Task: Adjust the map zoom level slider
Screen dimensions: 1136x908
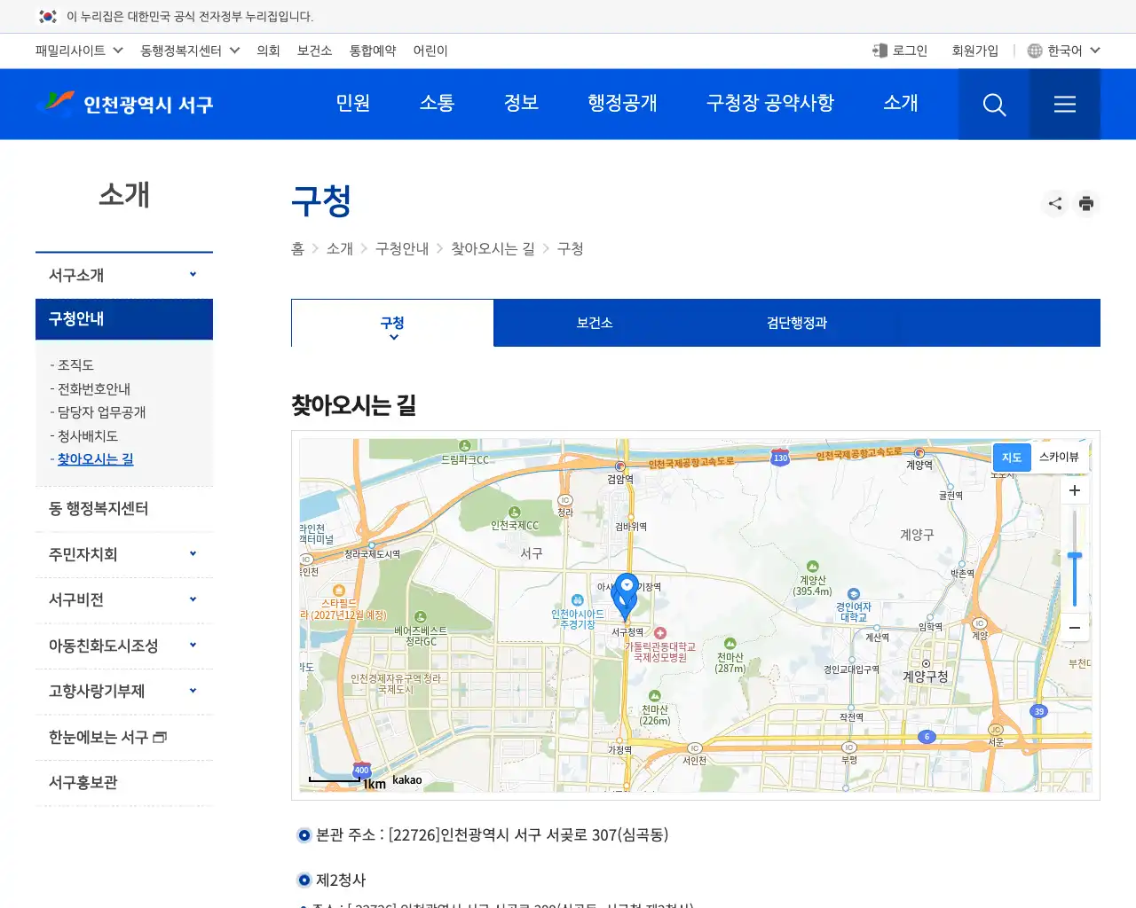Action: 1074,557
